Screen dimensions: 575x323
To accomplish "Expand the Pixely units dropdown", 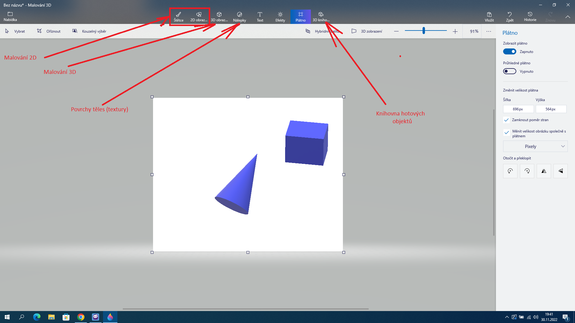I will pyautogui.click(x=535, y=147).
